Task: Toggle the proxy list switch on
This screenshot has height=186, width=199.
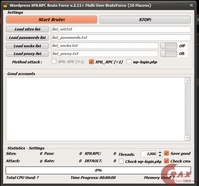Action: click(169, 54)
